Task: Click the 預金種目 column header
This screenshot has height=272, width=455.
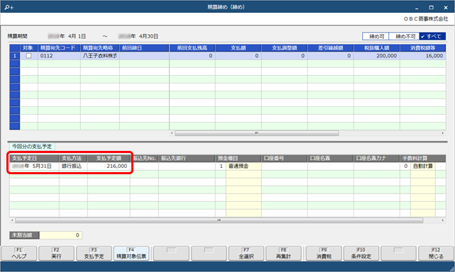Action: [x=239, y=159]
